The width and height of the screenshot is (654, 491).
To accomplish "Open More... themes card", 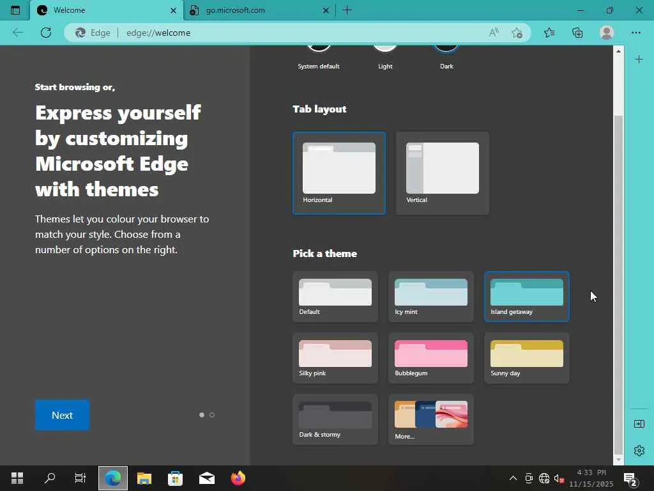I will pos(431,419).
